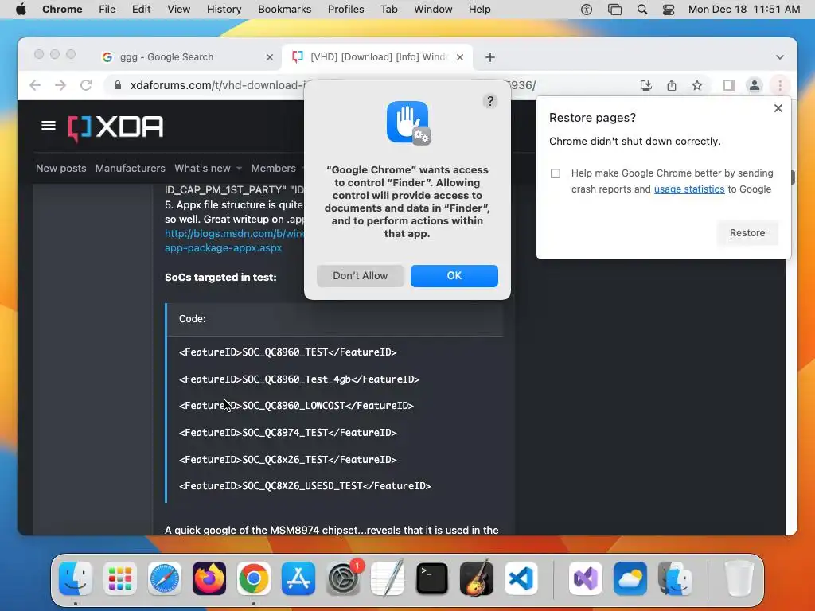Open the Weather app in the Dock

point(630,578)
